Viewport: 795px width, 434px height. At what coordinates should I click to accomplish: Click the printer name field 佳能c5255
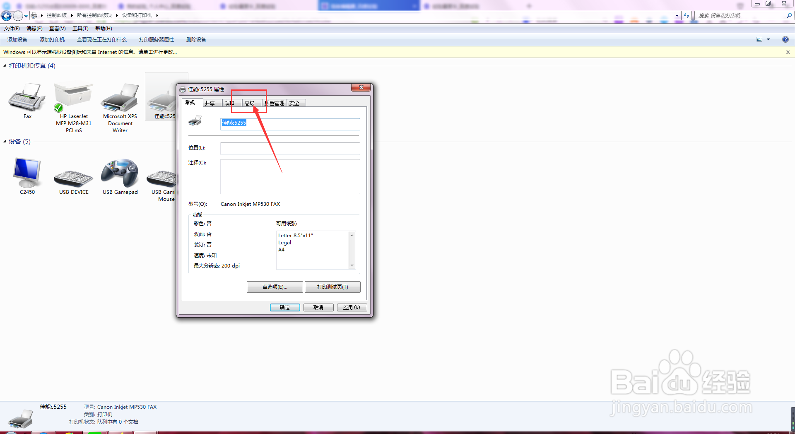click(x=290, y=124)
